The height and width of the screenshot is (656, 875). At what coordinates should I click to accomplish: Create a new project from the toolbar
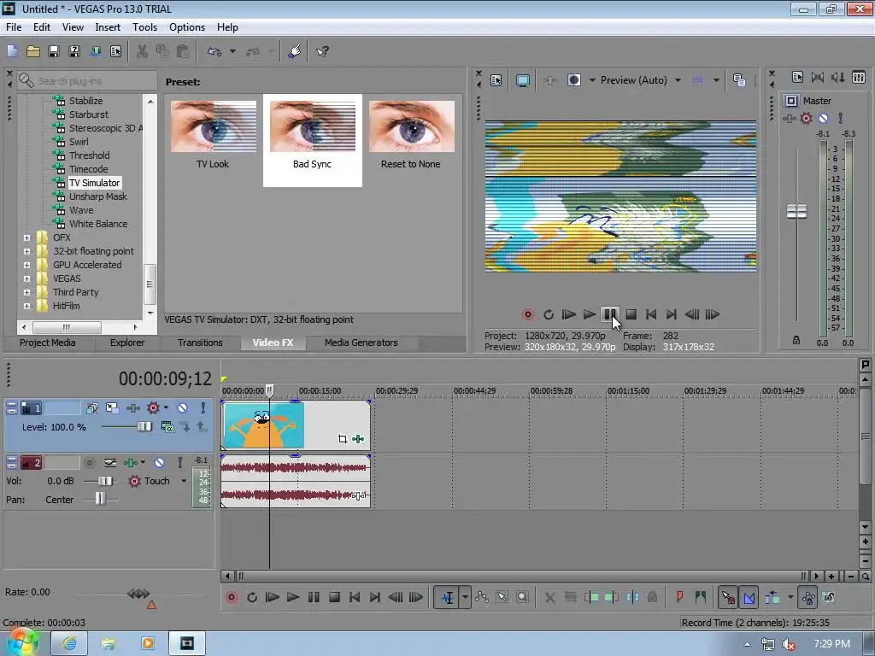(x=12, y=51)
